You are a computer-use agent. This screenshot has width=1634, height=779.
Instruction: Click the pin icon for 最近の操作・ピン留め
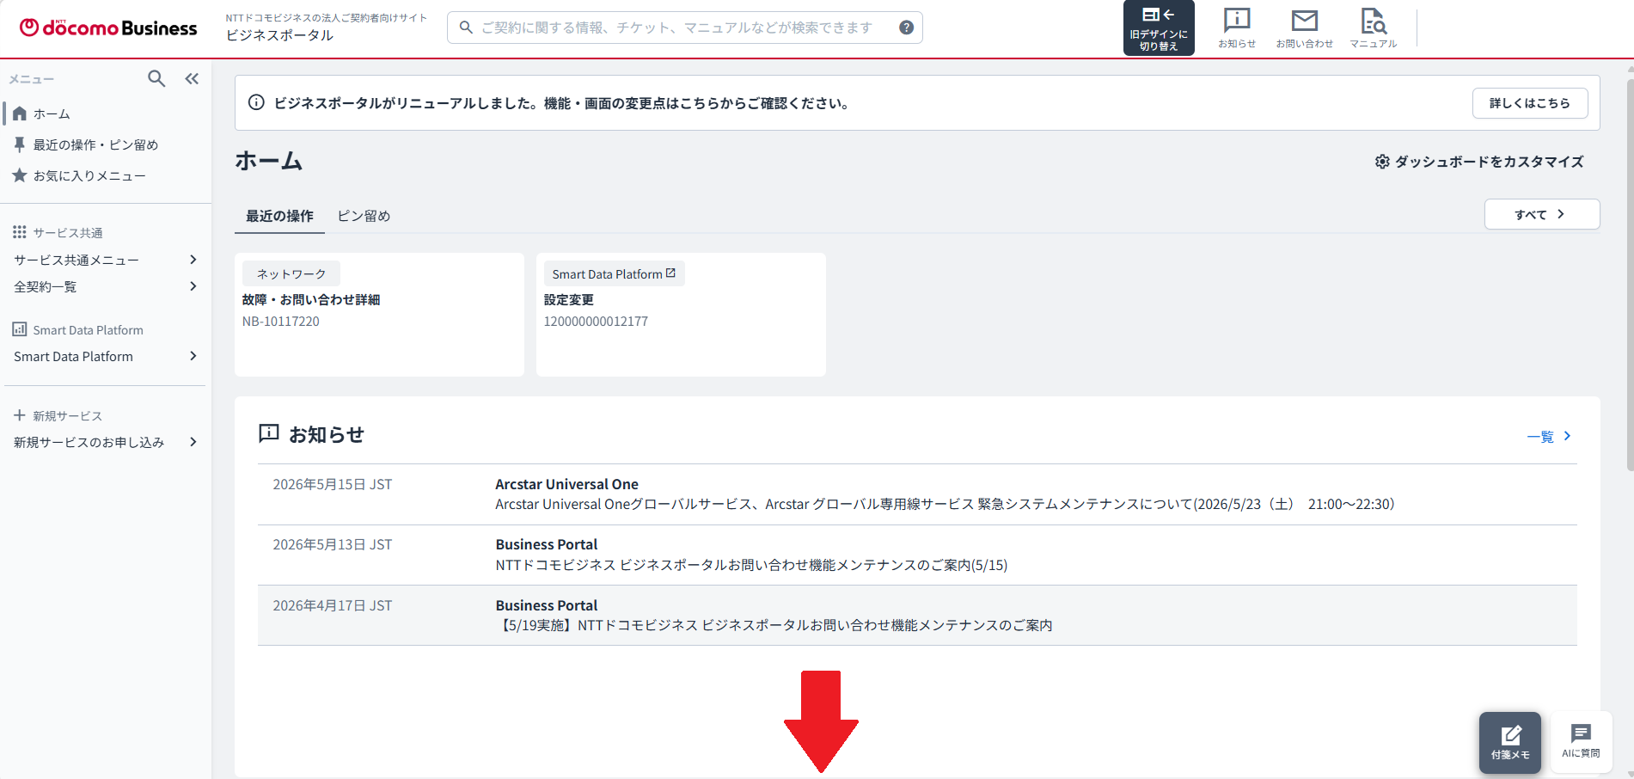pos(19,144)
